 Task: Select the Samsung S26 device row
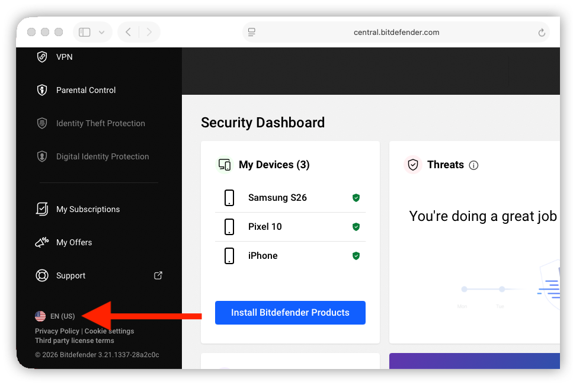[290, 198]
